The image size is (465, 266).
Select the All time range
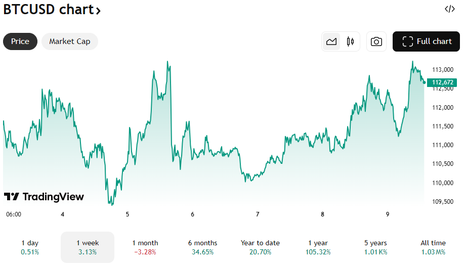pos(433,247)
